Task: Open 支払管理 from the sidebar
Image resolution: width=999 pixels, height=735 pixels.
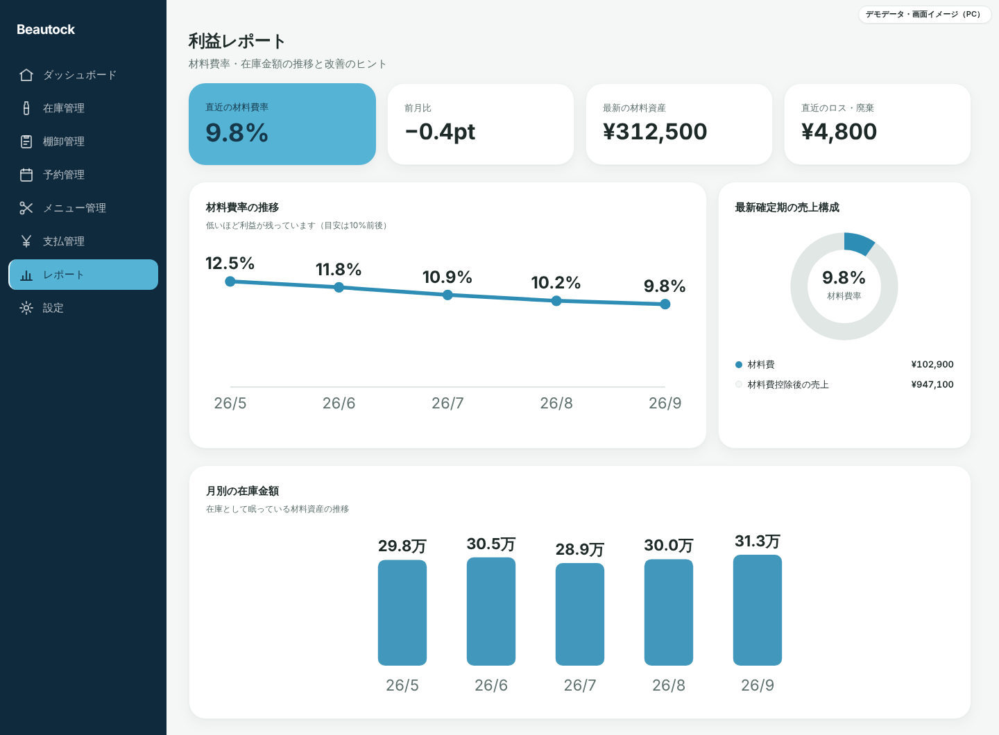Action: click(x=83, y=241)
